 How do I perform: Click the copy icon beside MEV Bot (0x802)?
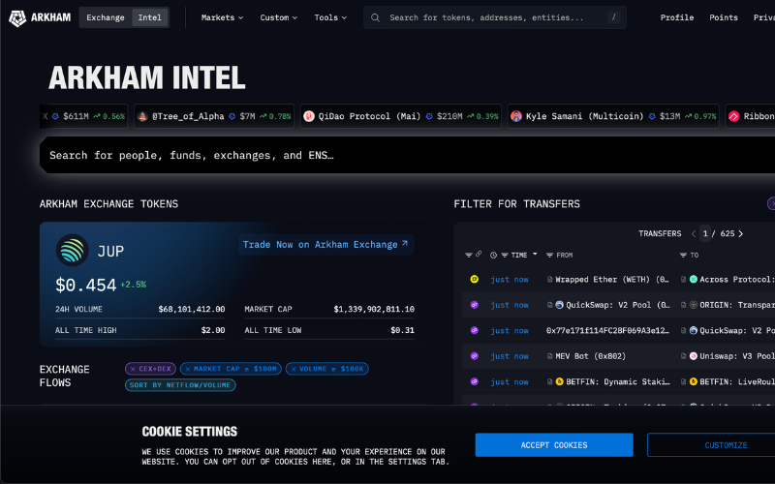[549, 356]
